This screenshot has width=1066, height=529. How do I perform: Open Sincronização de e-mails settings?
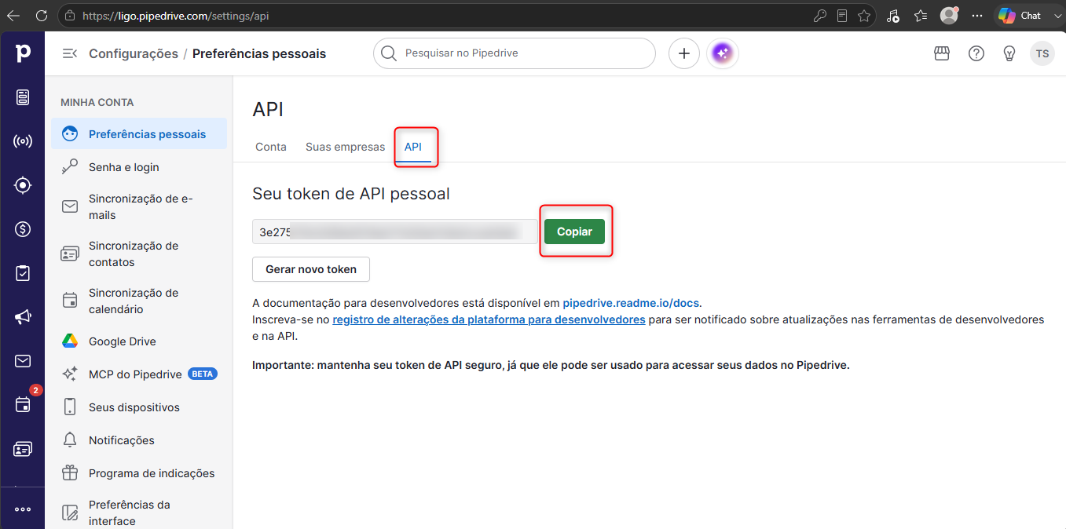(139, 206)
